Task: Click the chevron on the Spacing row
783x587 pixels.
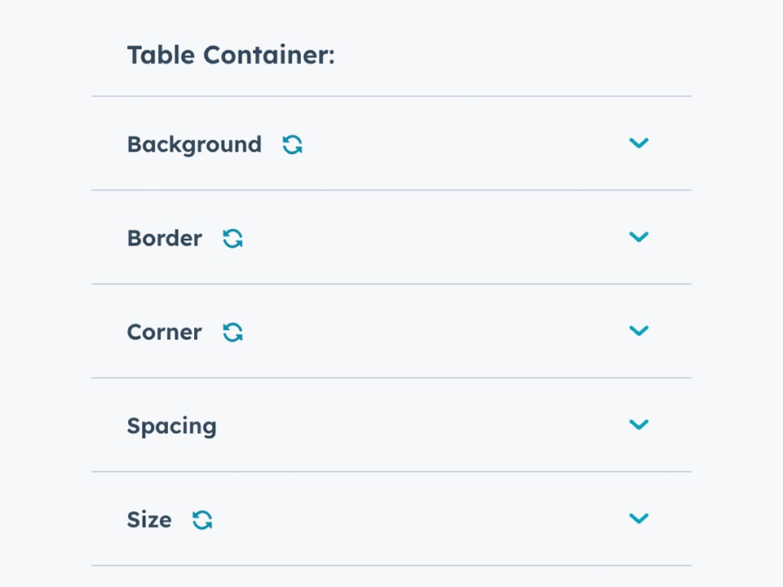Action: (639, 425)
